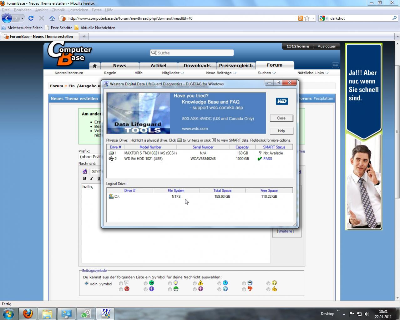The width and height of the screenshot is (400, 320).
Task: Open the Windows Start menu
Action: pyautogui.click(x=8, y=313)
